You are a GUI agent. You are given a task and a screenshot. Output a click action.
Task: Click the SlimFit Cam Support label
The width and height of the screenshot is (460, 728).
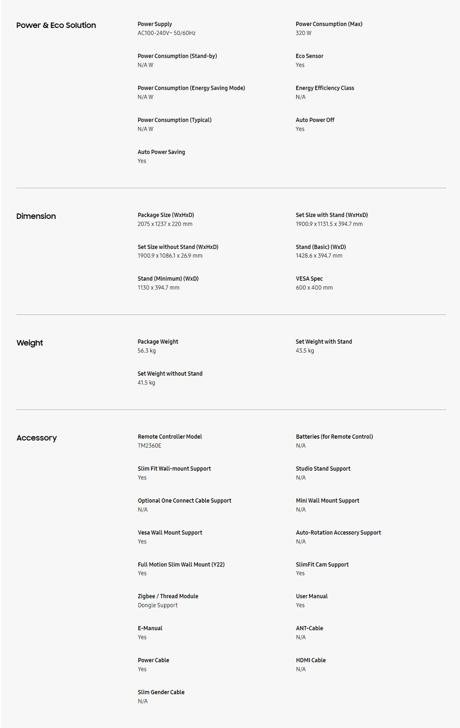point(322,564)
